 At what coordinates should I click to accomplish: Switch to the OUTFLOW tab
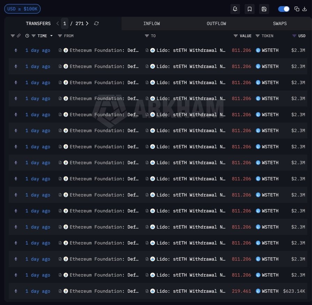216,23
